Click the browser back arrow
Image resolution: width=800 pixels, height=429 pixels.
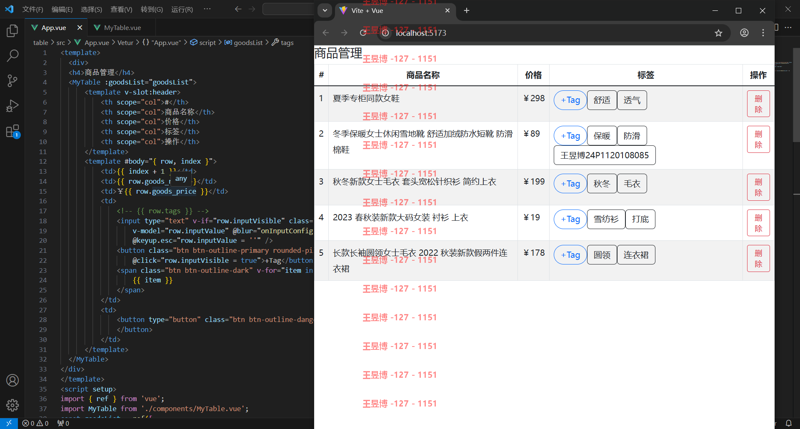coord(326,33)
